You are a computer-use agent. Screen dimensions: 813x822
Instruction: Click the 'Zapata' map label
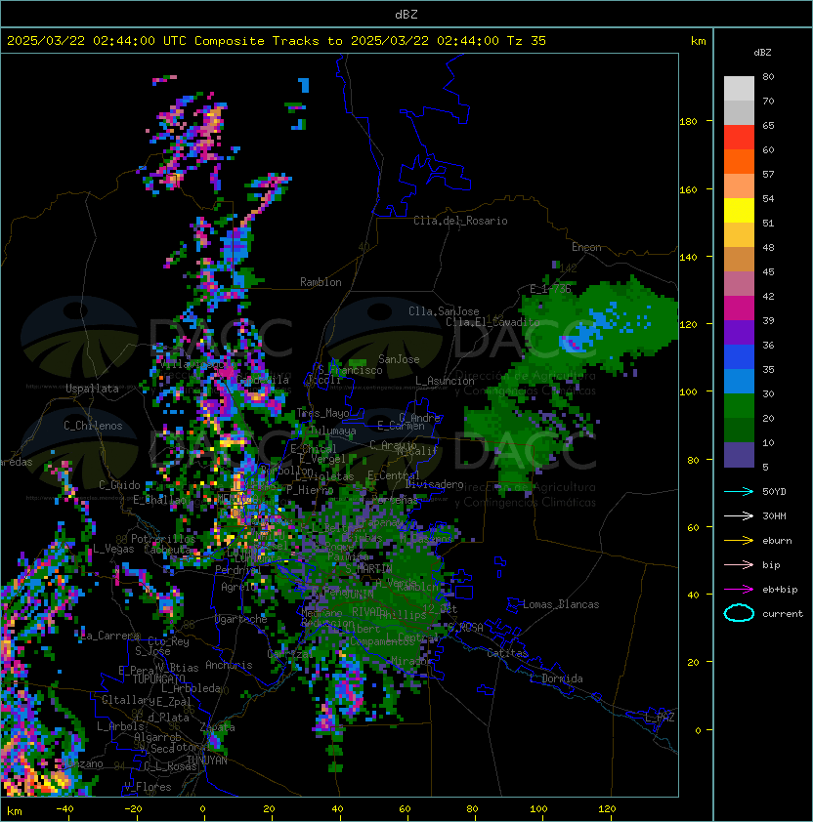[x=217, y=727]
